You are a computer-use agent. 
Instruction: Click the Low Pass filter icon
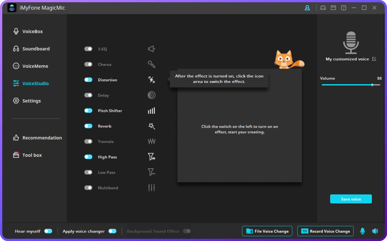pos(151,172)
